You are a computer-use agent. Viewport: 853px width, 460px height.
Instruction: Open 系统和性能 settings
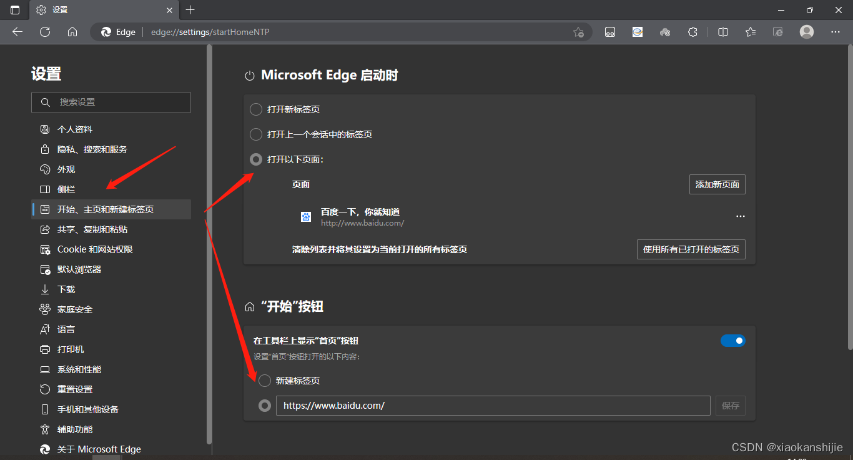111,369
